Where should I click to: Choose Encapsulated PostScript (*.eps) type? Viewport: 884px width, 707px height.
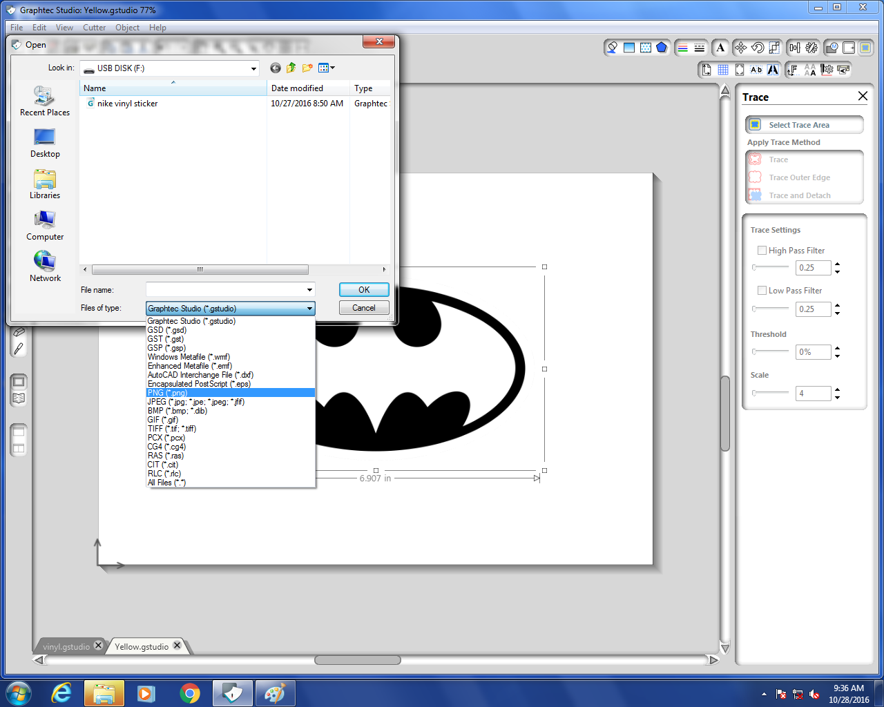click(x=231, y=384)
